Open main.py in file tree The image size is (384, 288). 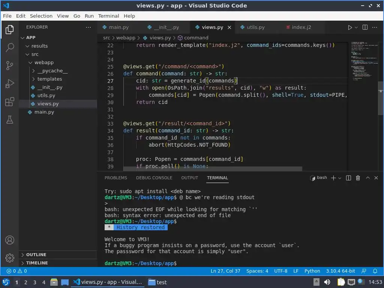58,112
